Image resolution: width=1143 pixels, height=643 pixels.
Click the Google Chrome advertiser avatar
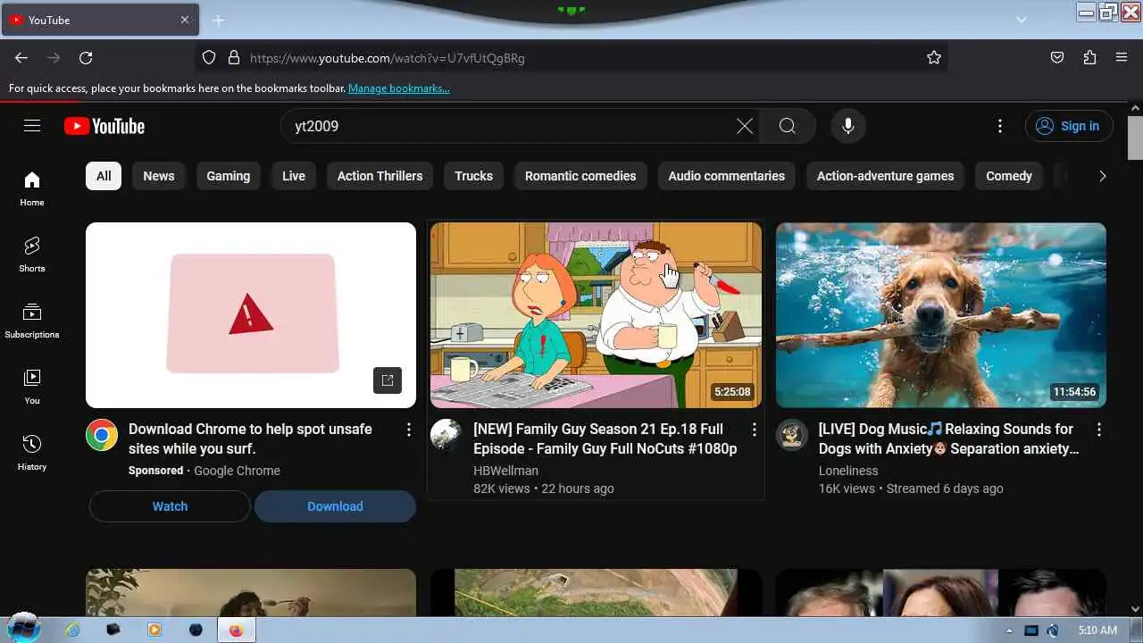(x=102, y=436)
